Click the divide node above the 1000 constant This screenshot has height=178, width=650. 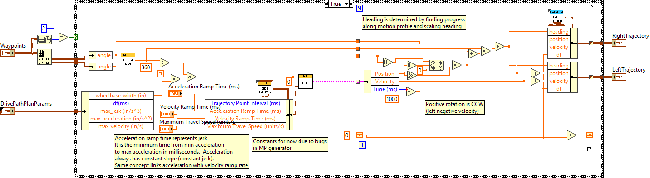pos(411,92)
